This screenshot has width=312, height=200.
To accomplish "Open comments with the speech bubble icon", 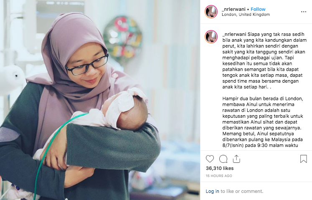I will point(223,159).
